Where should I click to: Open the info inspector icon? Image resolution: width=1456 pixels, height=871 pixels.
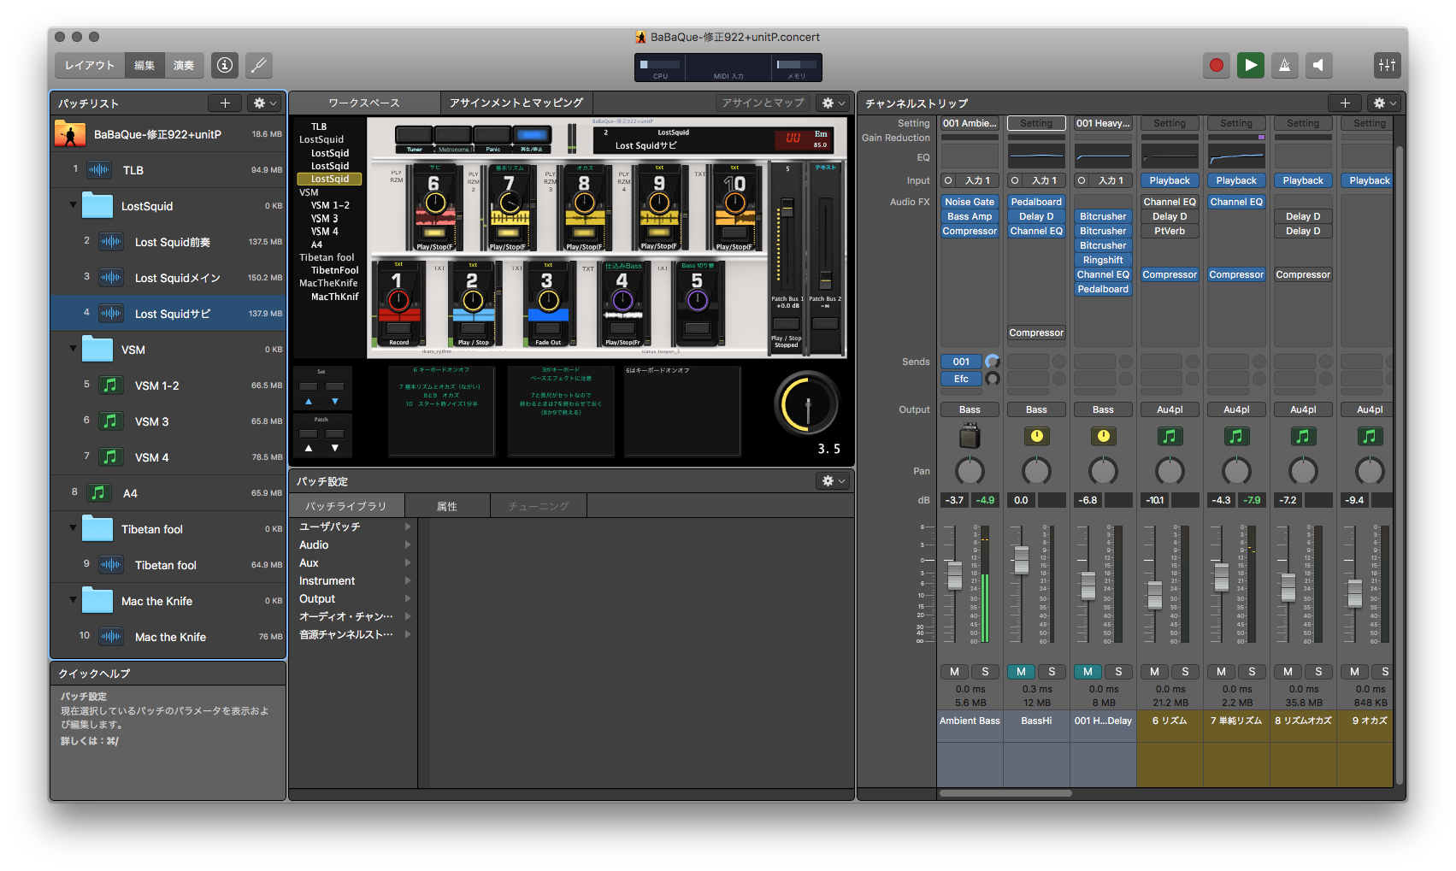click(x=225, y=65)
